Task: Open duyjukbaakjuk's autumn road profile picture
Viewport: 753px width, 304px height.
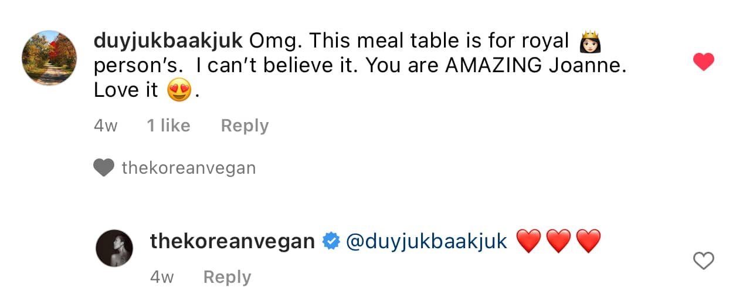Action: 49,58
